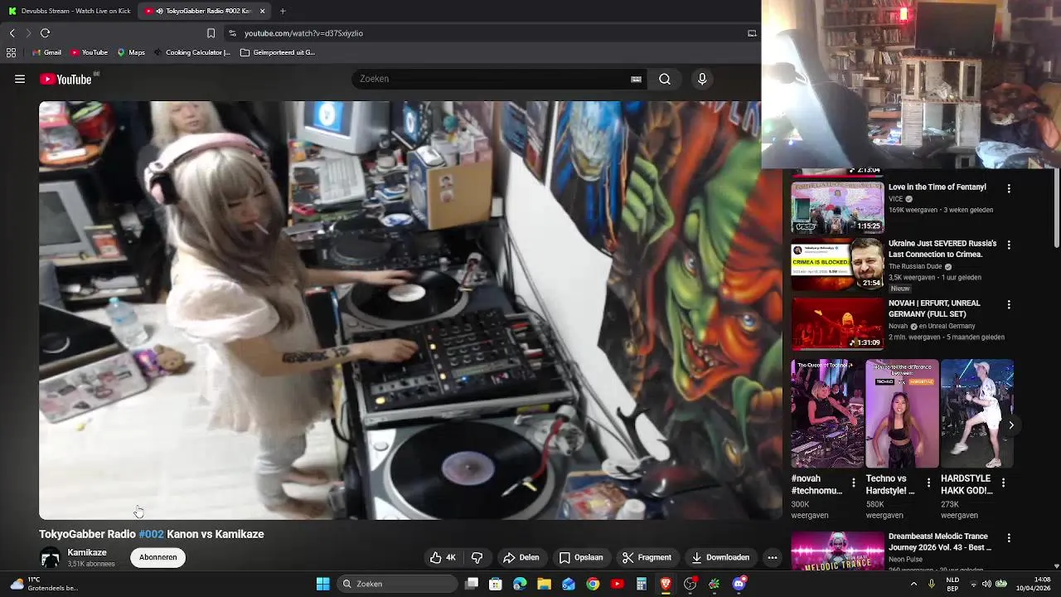Show hidden system tray icons chevron
Viewport: 1061px width, 597px height.
913,584
